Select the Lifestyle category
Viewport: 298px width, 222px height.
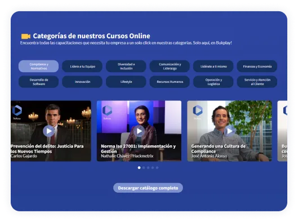[x=126, y=82]
